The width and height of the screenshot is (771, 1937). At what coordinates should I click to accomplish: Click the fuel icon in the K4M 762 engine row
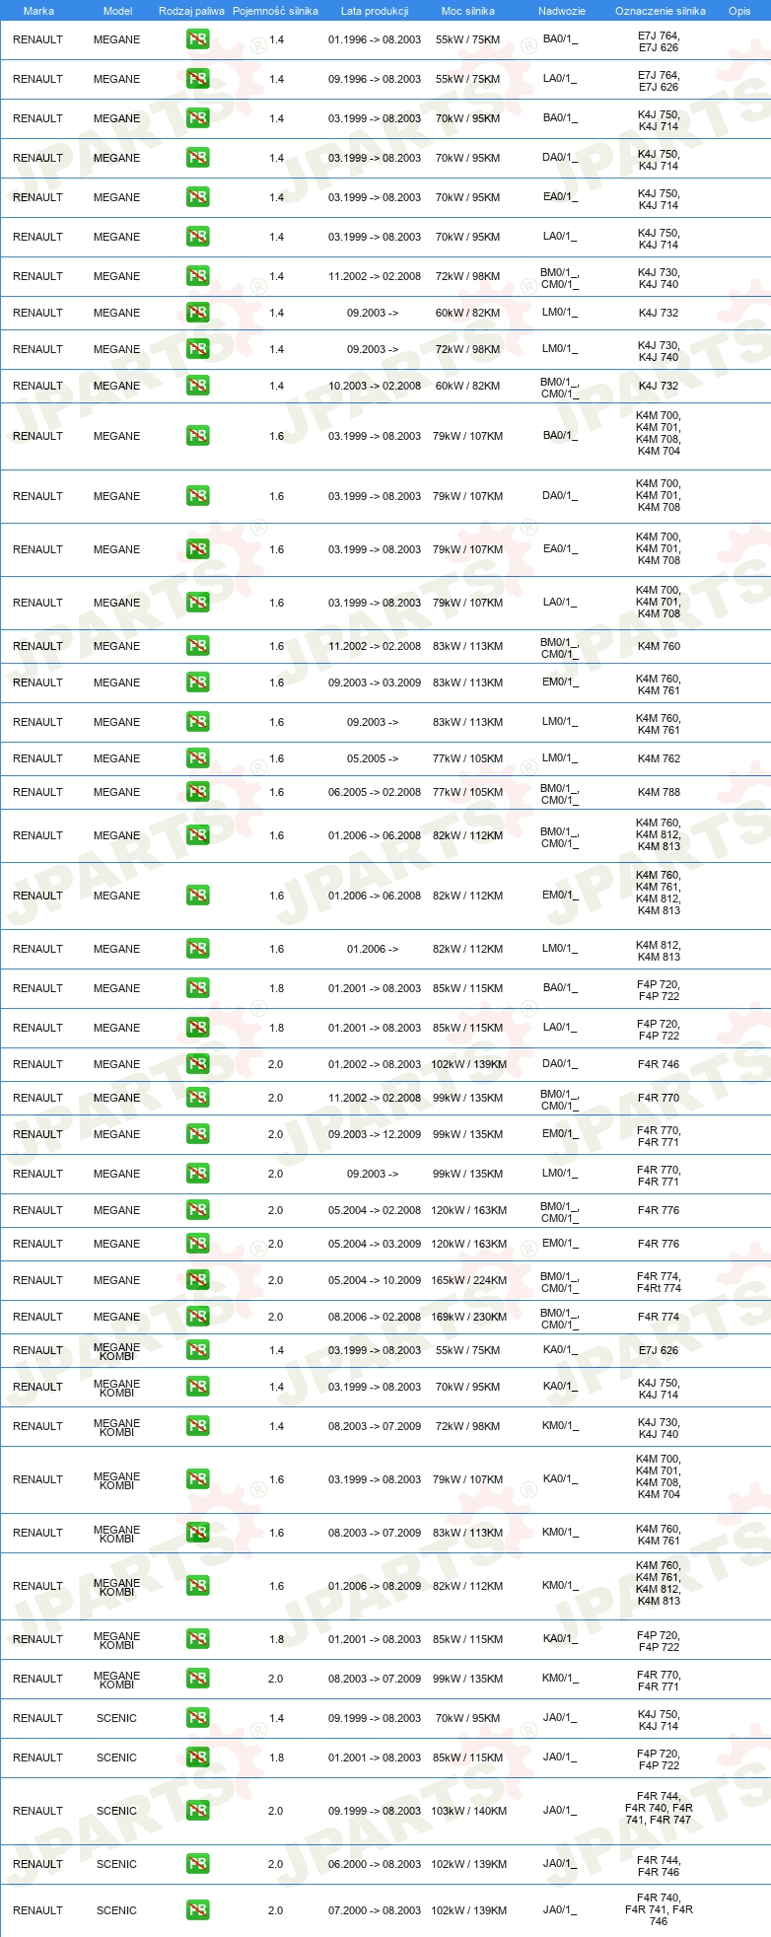pos(198,758)
